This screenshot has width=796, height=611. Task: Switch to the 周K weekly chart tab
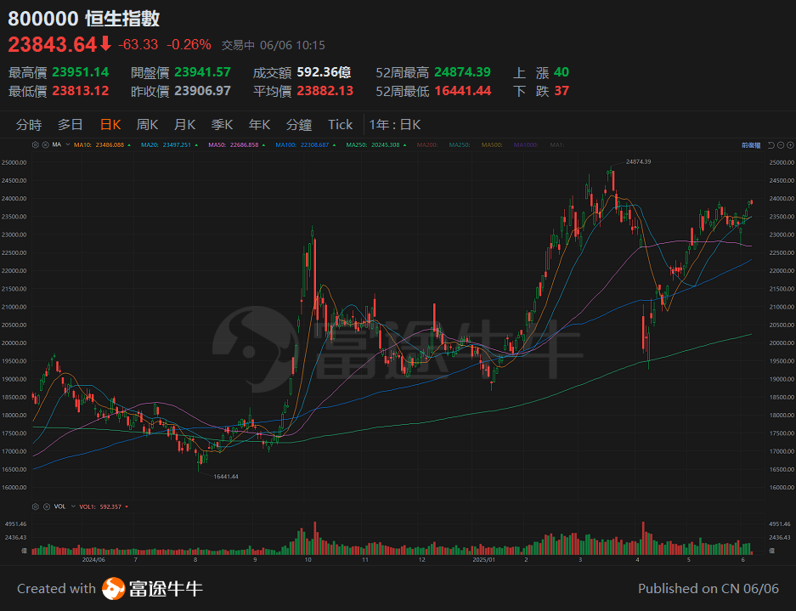(x=146, y=124)
